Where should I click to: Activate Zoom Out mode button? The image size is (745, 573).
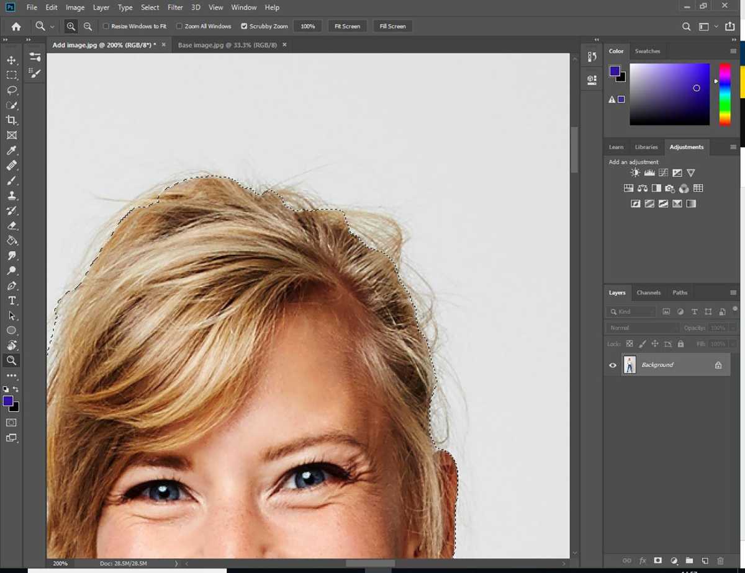(88, 27)
